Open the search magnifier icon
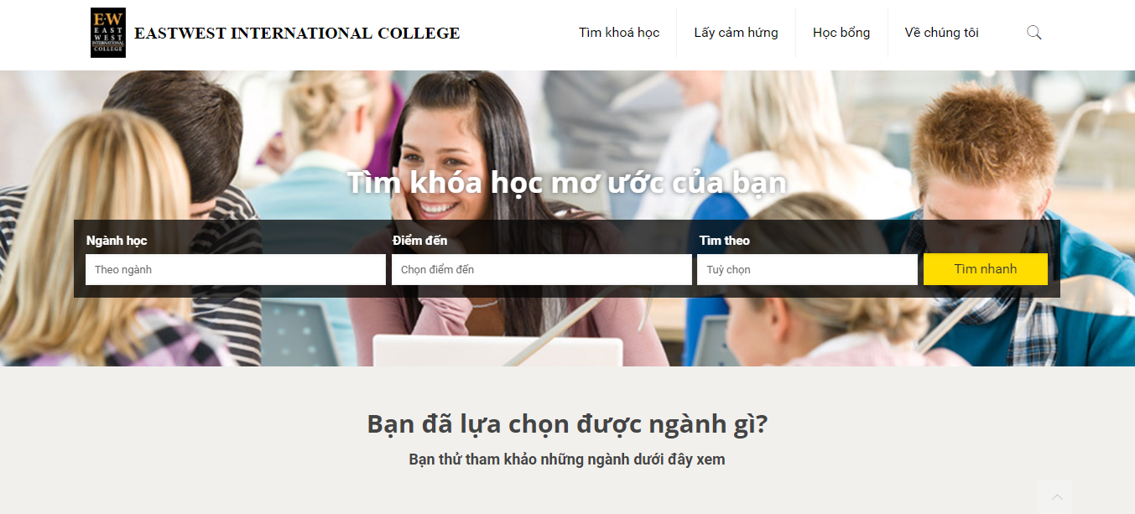This screenshot has width=1135, height=514. tap(1034, 33)
